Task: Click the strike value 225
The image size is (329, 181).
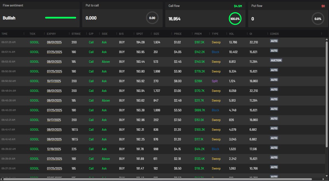Action: 74,149
